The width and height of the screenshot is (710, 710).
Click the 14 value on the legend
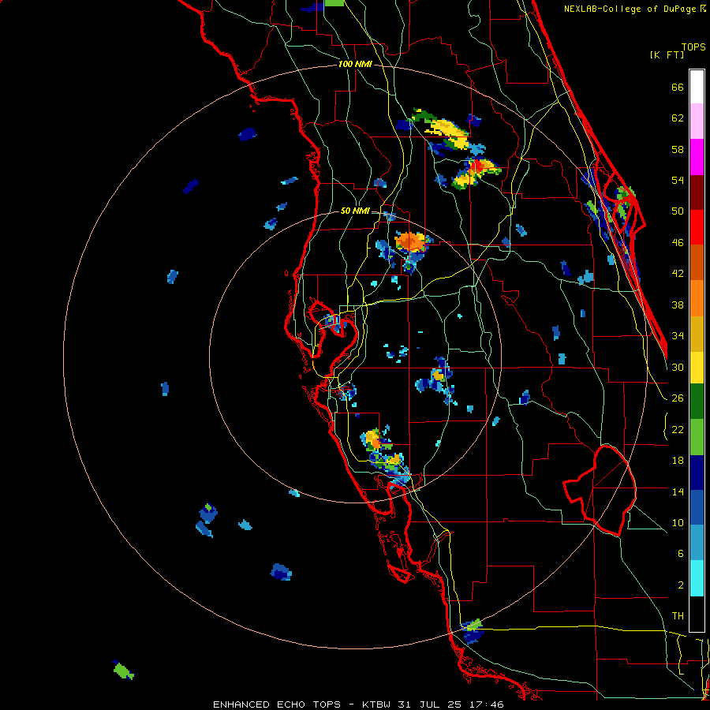[x=678, y=491]
